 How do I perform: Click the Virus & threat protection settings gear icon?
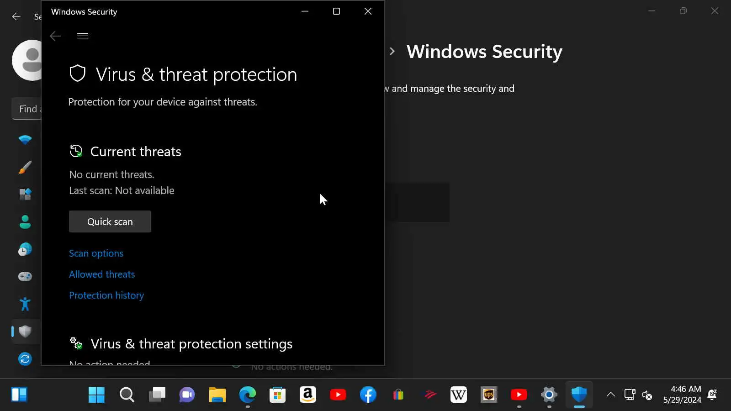(76, 343)
